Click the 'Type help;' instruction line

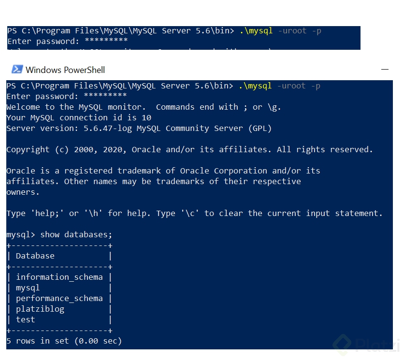point(195,213)
